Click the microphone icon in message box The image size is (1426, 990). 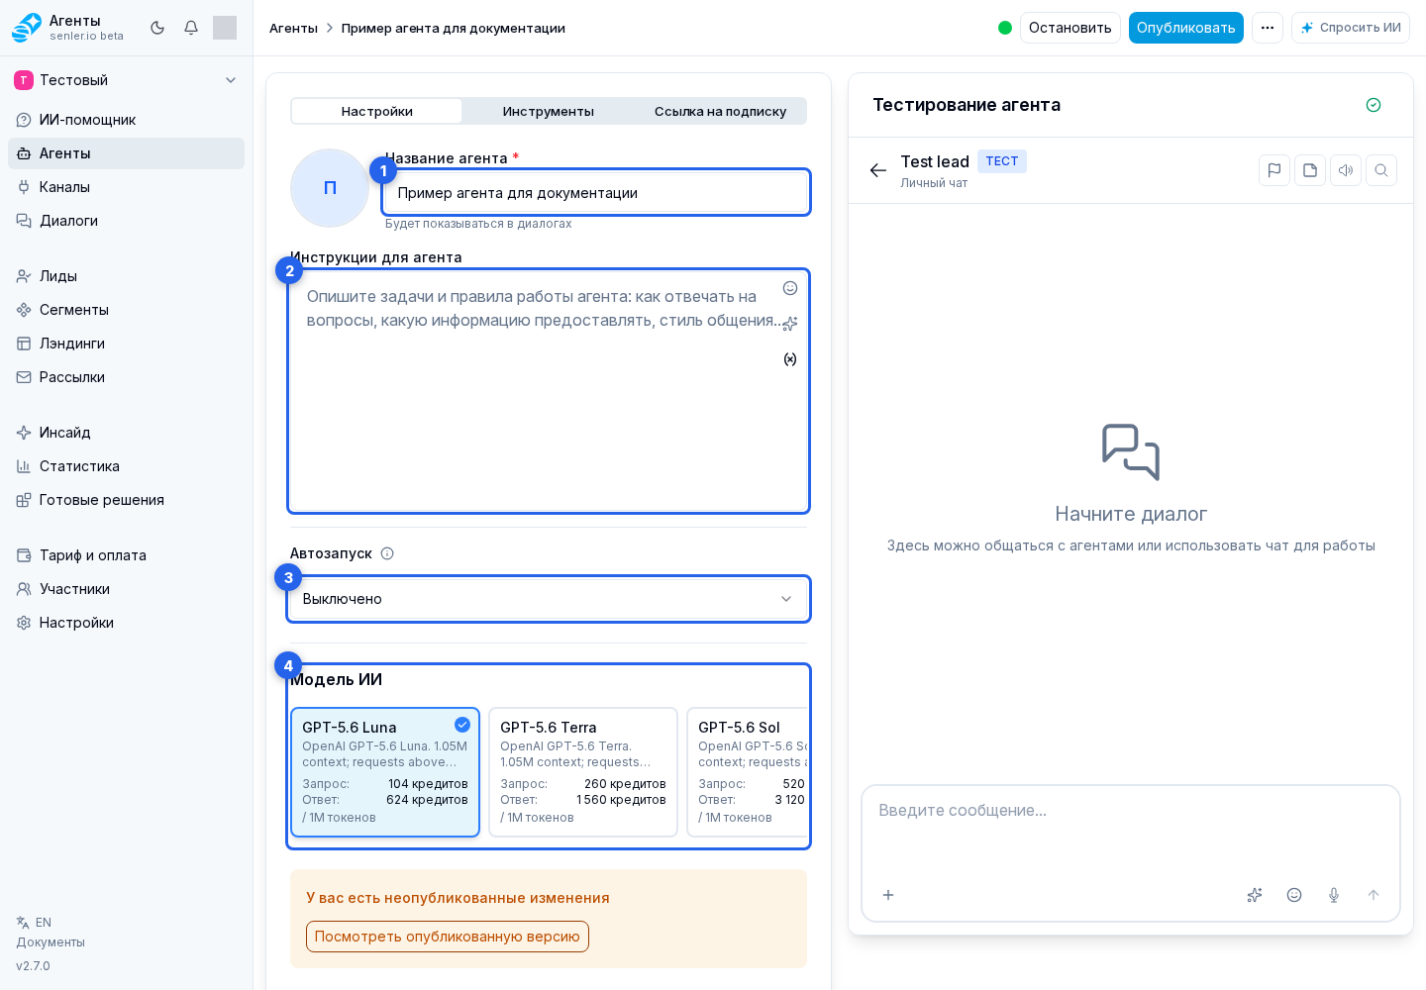click(x=1334, y=895)
